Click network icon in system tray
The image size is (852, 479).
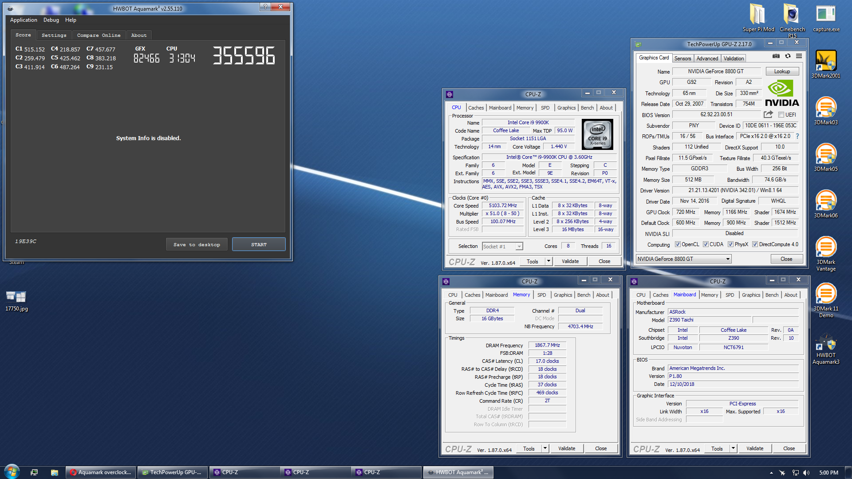(795, 473)
